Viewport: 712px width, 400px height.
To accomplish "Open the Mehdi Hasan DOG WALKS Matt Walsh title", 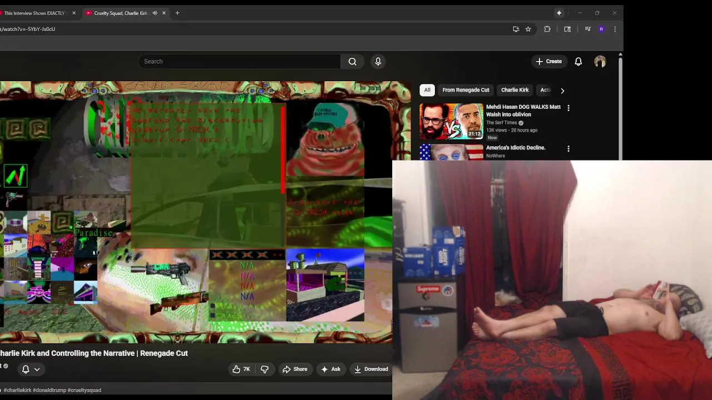I will point(523,111).
